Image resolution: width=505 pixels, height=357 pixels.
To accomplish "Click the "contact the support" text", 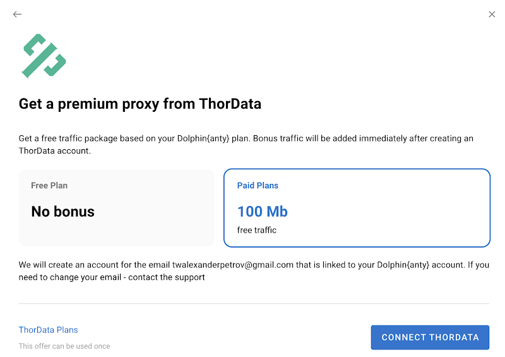I will point(167,277).
